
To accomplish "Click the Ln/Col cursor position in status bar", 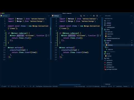I will click(93, 86).
